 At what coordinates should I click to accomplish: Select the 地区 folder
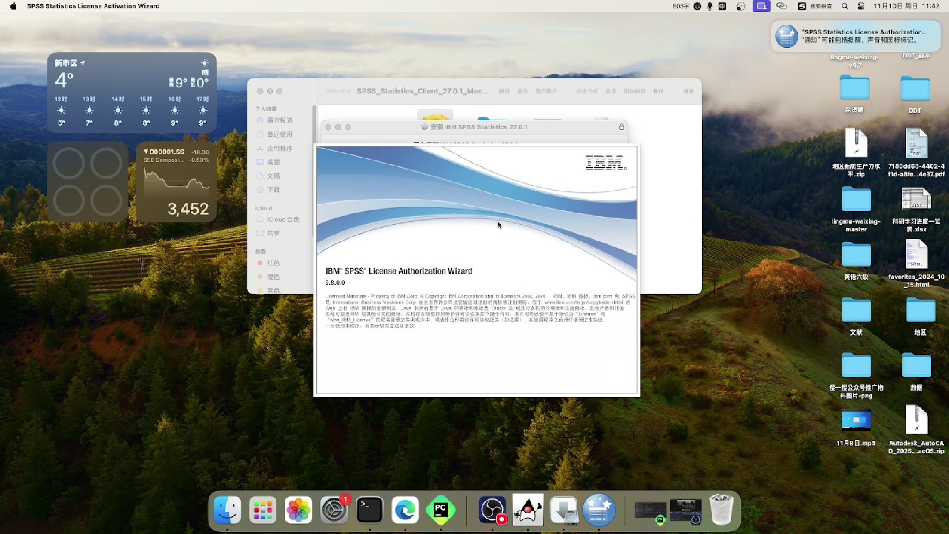point(920,316)
